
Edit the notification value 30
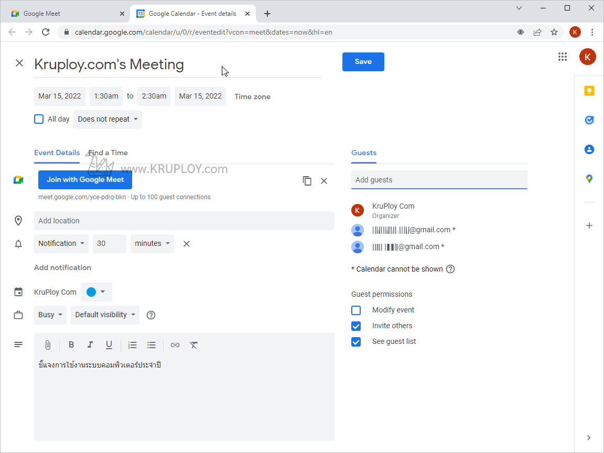point(110,244)
